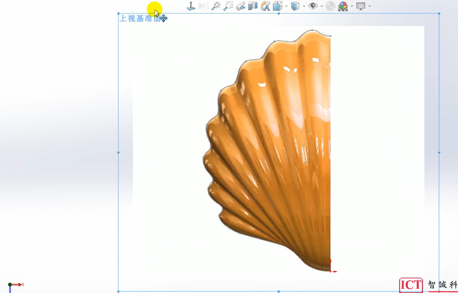The height and width of the screenshot is (293, 458).
Task: Expand the View Orientation dropdown arrow
Action: point(286,6)
